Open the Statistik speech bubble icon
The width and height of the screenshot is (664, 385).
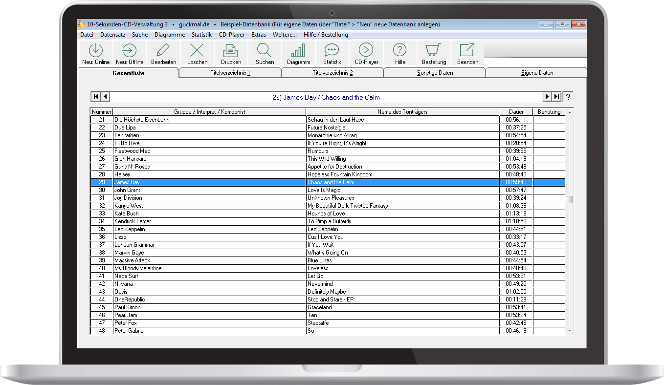click(x=332, y=50)
